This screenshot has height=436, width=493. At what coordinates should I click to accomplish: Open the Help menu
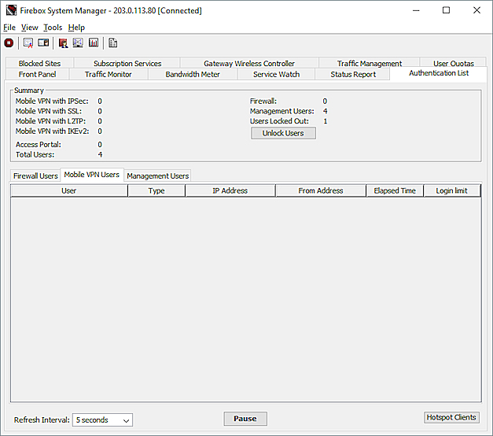76,28
